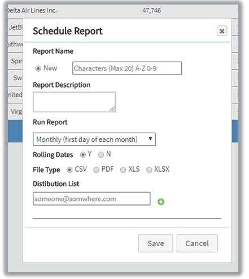Cancel the schedule report dialog

pyautogui.click(x=197, y=243)
